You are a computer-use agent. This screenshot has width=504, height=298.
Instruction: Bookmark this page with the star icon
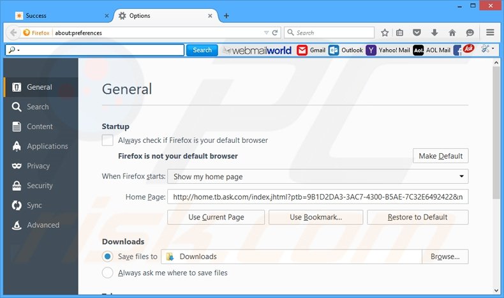[385, 33]
